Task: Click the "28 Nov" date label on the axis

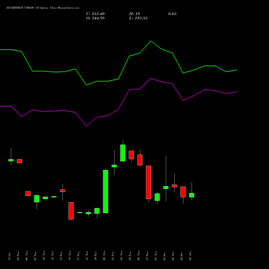Action: [x=156, y=256]
